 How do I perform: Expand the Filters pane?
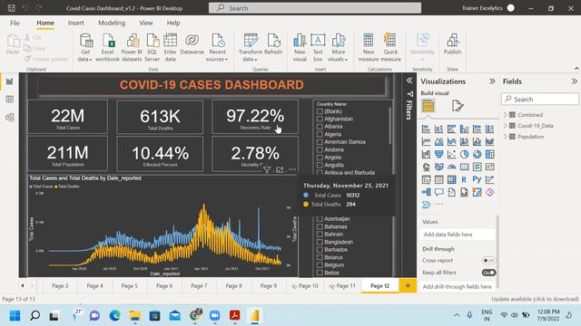tap(409, 81)
